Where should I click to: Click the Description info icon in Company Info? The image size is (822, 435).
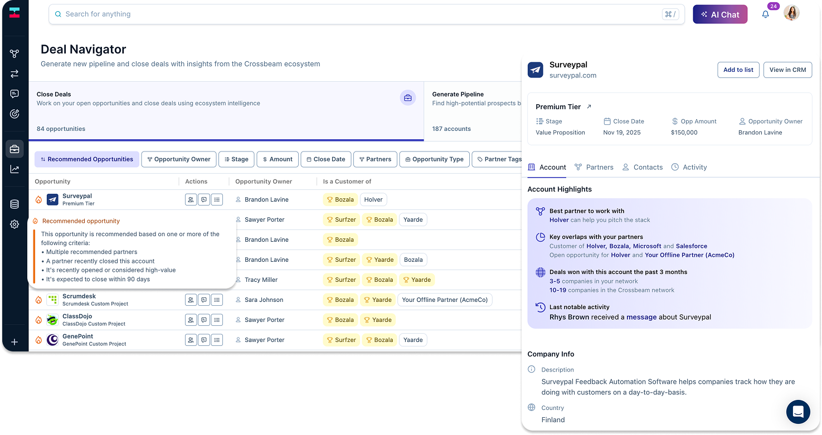[532, 369]
